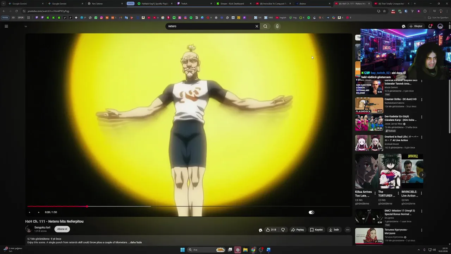Open options for DMC1 Mission 17 video
Screen dimensions: 451x254
pos(422,211)
